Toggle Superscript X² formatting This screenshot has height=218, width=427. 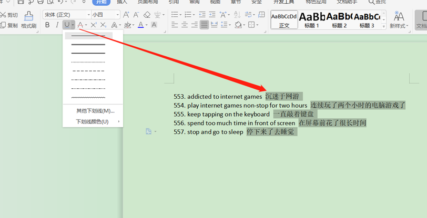[x=94, y=25]
